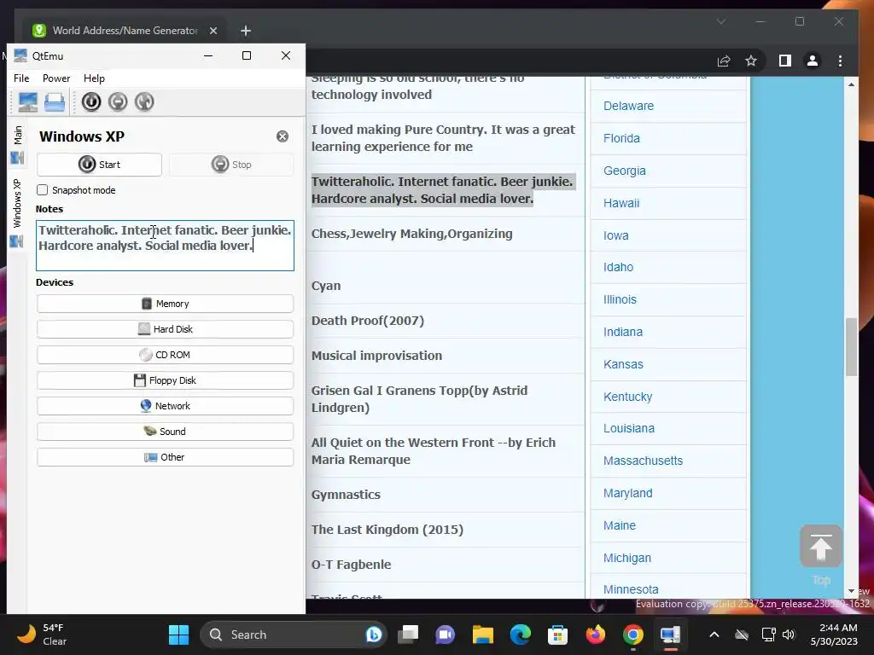
Task: Expand the Other device section
Action: point(165,457)
